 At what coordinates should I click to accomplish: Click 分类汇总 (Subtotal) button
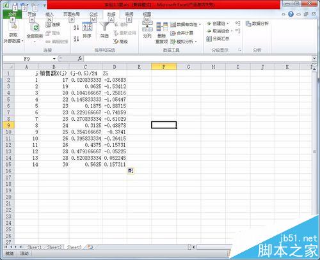[218, 39]
